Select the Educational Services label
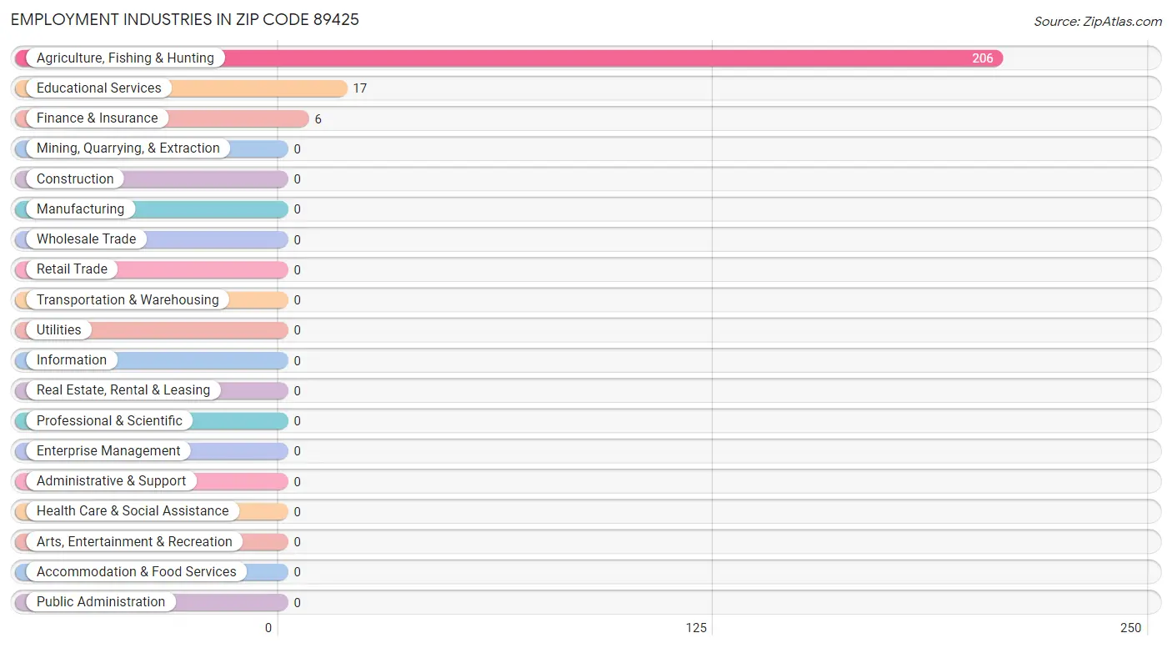The image size is (1172, 648). [x=99, y=88]
